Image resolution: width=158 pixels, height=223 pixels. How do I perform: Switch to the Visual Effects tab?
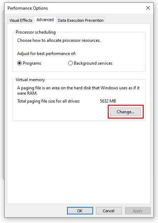point(21,20)
